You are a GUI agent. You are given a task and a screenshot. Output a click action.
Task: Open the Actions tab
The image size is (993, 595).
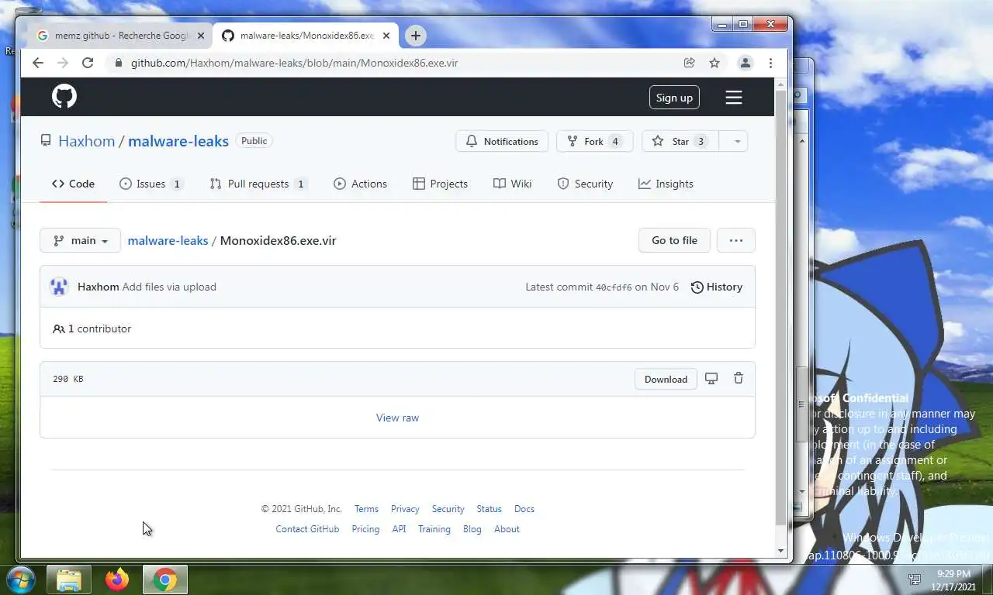point(360,184)
